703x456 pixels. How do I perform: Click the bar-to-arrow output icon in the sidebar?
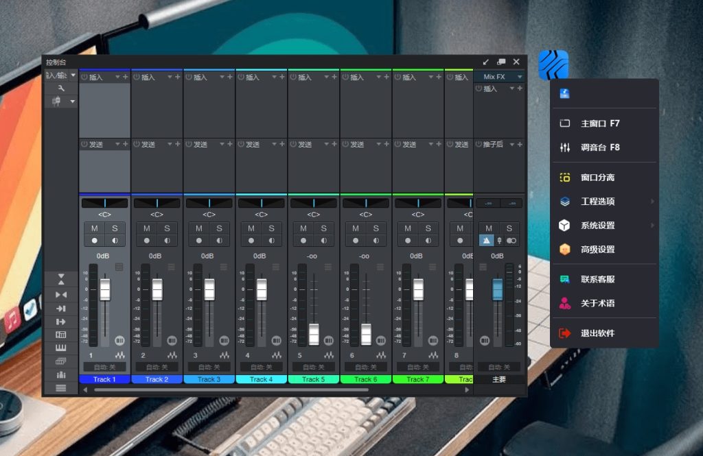(x=61, y=322)
